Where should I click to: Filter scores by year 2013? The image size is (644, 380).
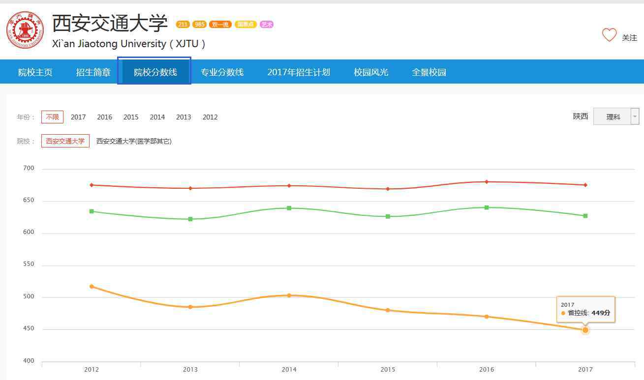184,117
